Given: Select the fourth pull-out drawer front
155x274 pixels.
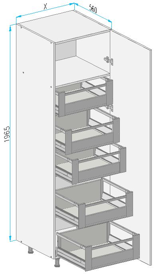Looking at the screenshot, I should pos(106,210).
